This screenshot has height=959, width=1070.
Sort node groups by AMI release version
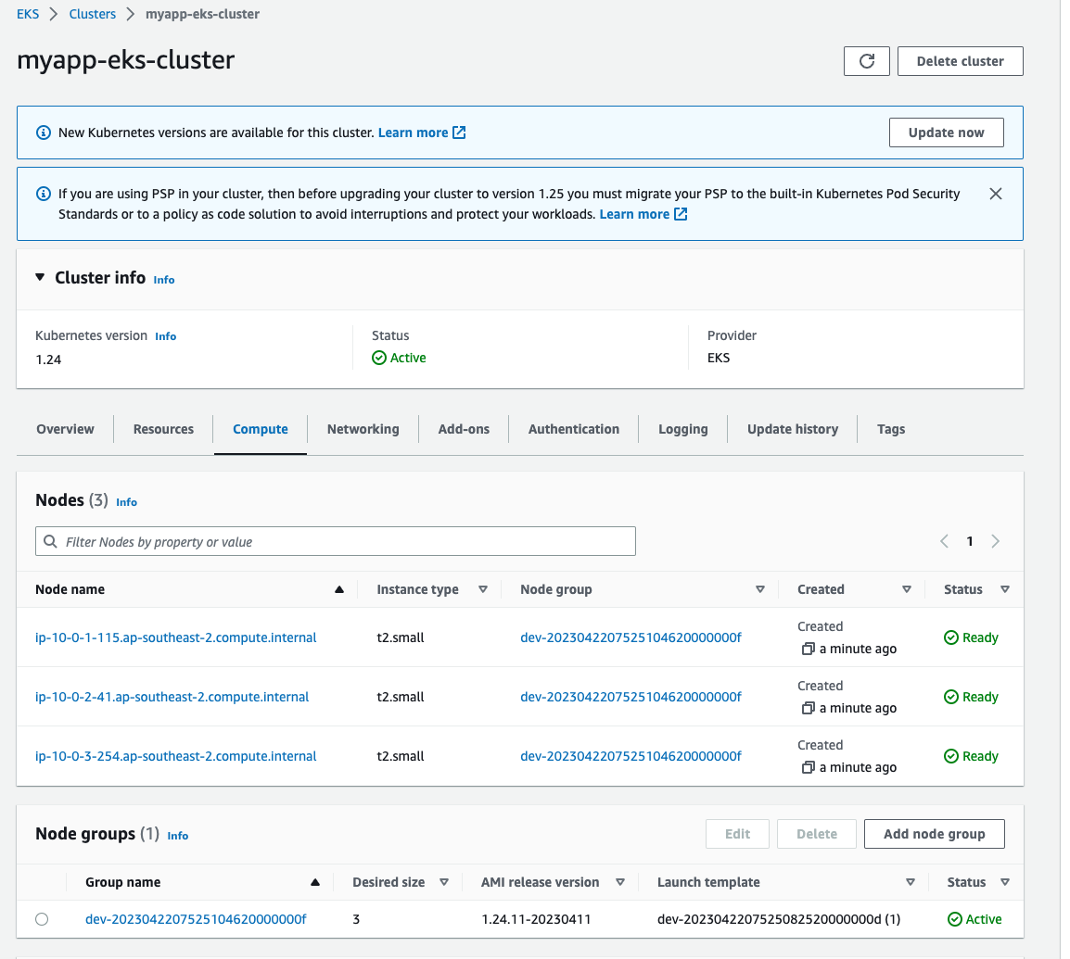[x=620, y=882]
